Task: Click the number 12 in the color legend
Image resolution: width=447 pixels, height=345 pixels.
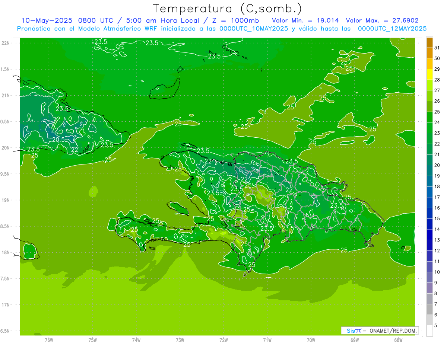Action: pos(437,250)
